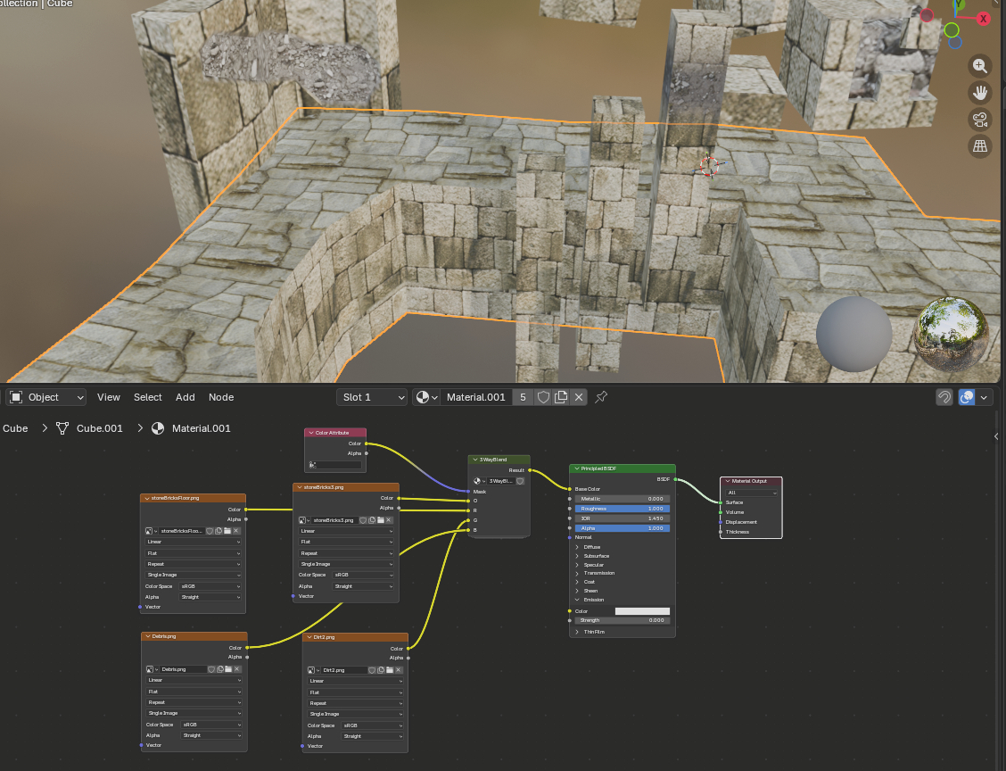
Task: Click the pan hand icon in viewport
Action: pos(980,93)
